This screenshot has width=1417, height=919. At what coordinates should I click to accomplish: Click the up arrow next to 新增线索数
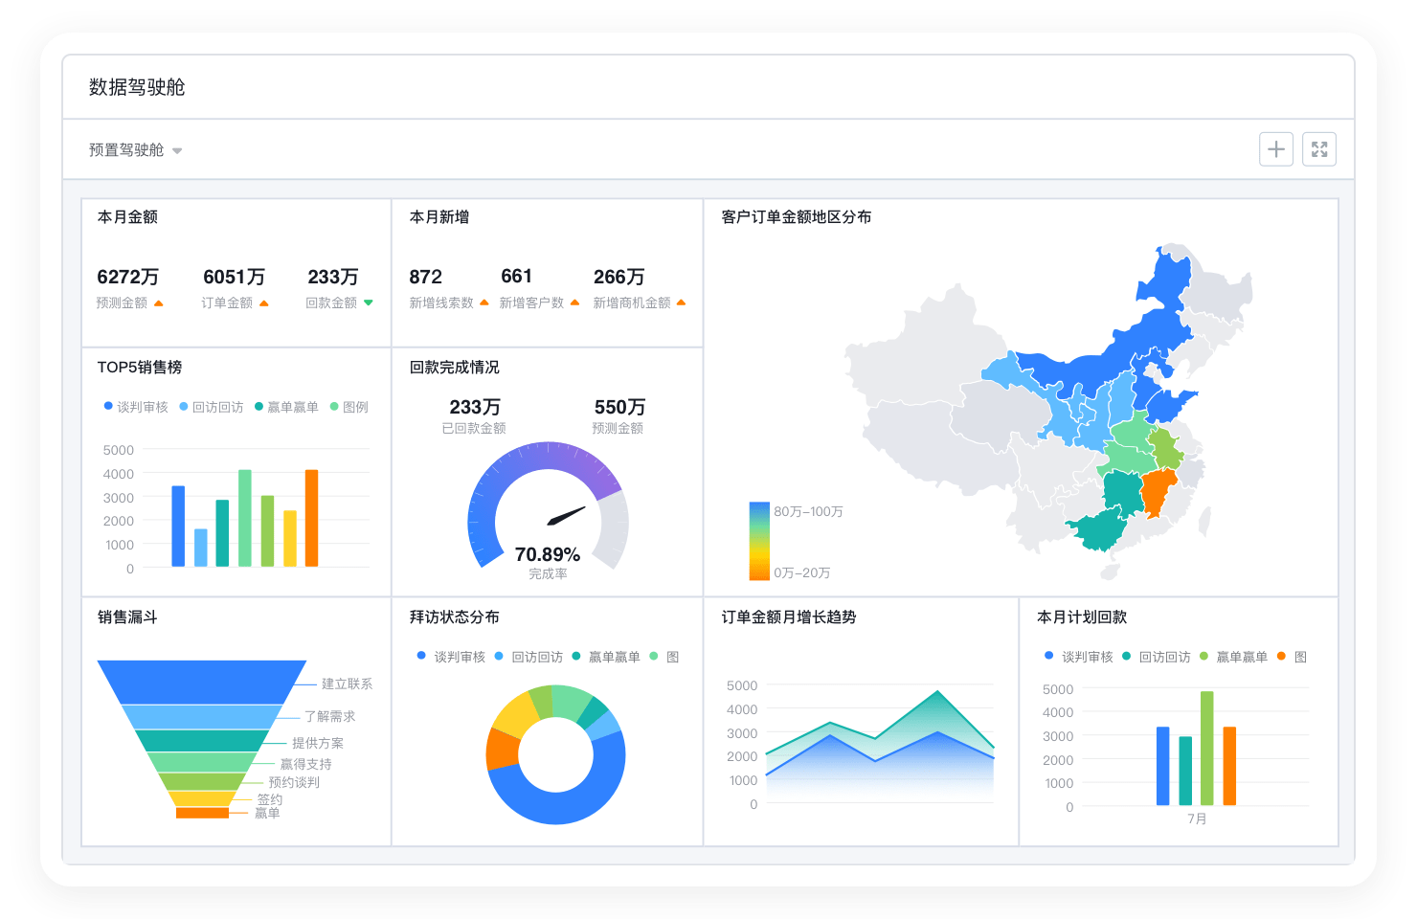[484, 303]
